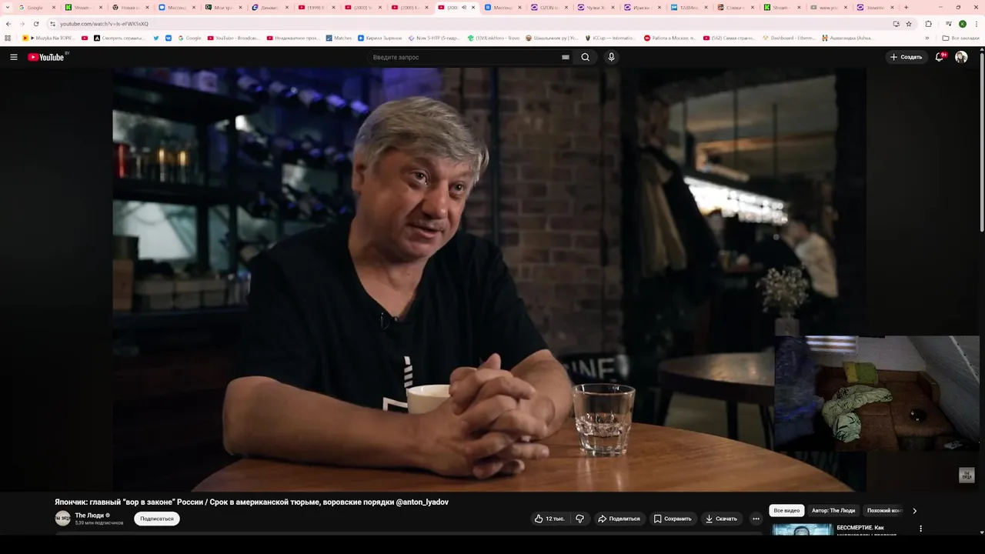Screen dimensions: 985x554
Task: Switch to the Google tab
Action: click(35, 8)
